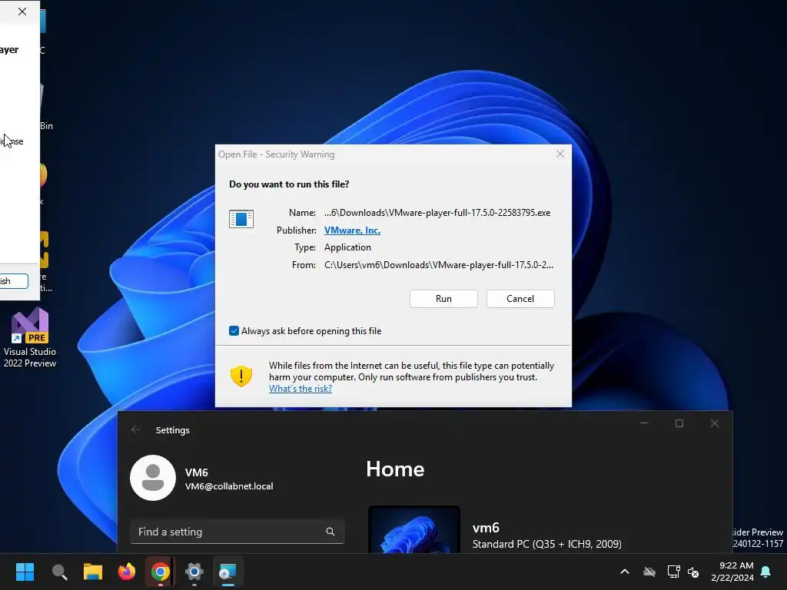Click the vm6 desktop wallpaper thumbnail

pos(414,529)
